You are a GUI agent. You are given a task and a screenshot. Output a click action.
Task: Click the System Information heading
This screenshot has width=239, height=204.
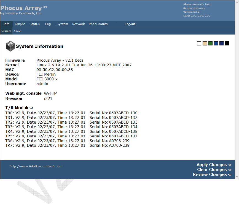[x=40, y=46]
